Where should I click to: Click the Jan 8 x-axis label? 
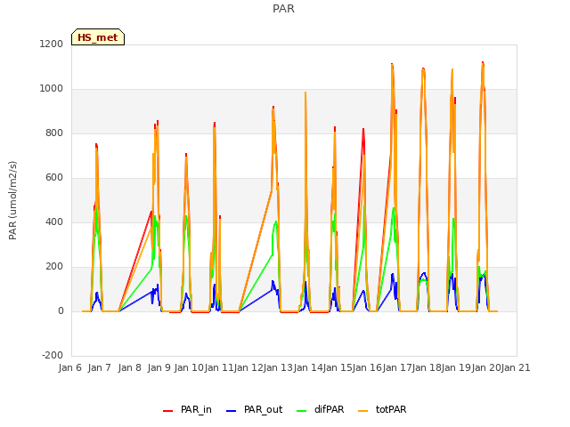[x=130, y=367]
